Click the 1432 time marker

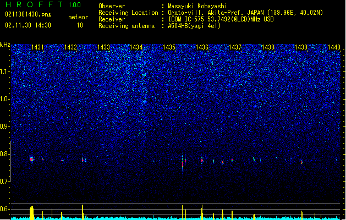70,47
